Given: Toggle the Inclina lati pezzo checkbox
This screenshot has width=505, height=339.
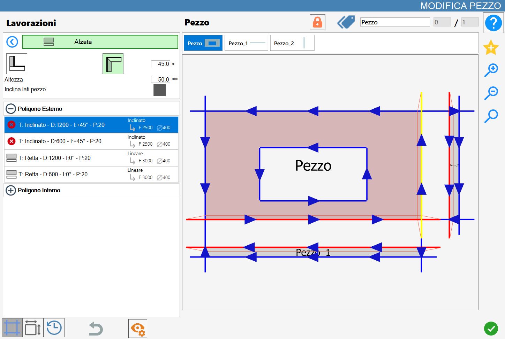Looking at the screenshot, I should [159, 90].
